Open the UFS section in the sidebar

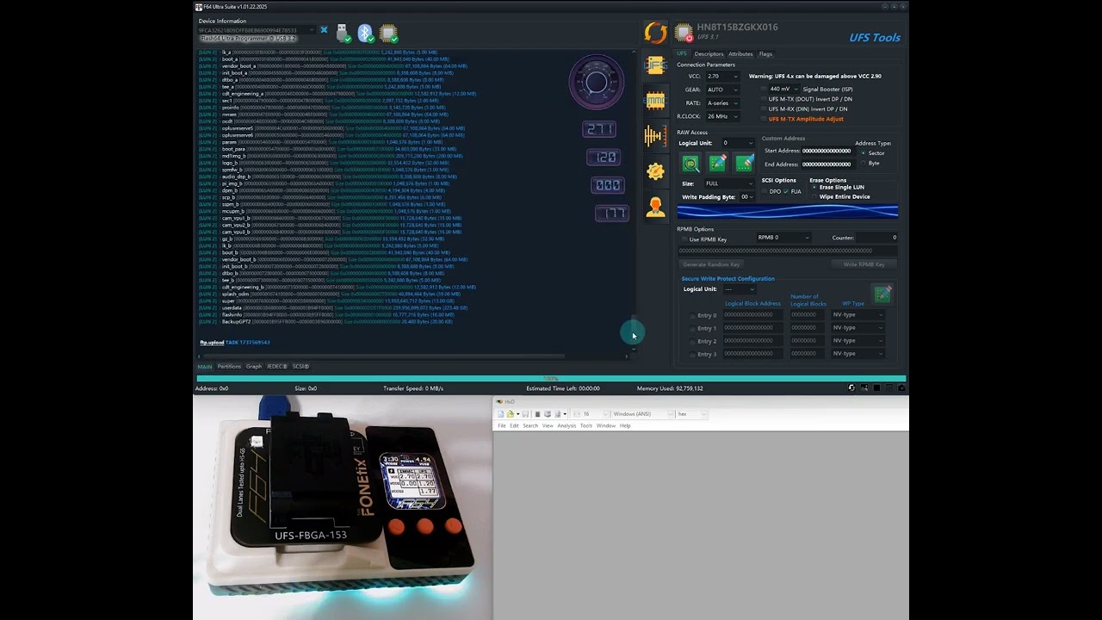point(655,65)
